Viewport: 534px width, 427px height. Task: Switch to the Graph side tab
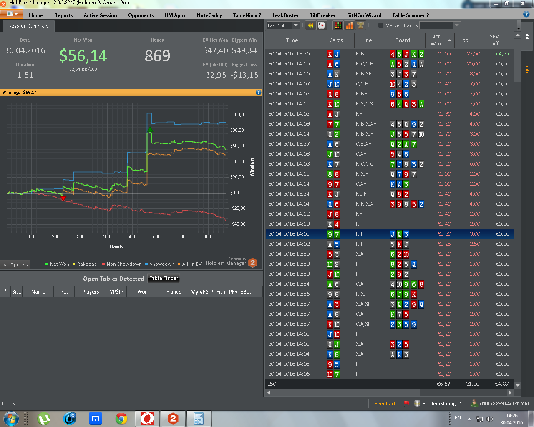coord(527,66)
